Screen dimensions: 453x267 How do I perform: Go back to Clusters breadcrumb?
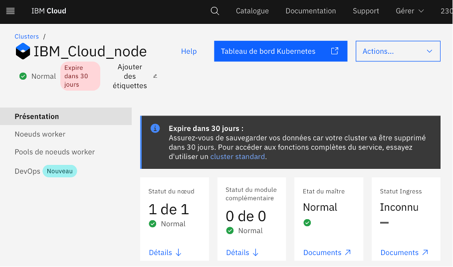(27, 36)
